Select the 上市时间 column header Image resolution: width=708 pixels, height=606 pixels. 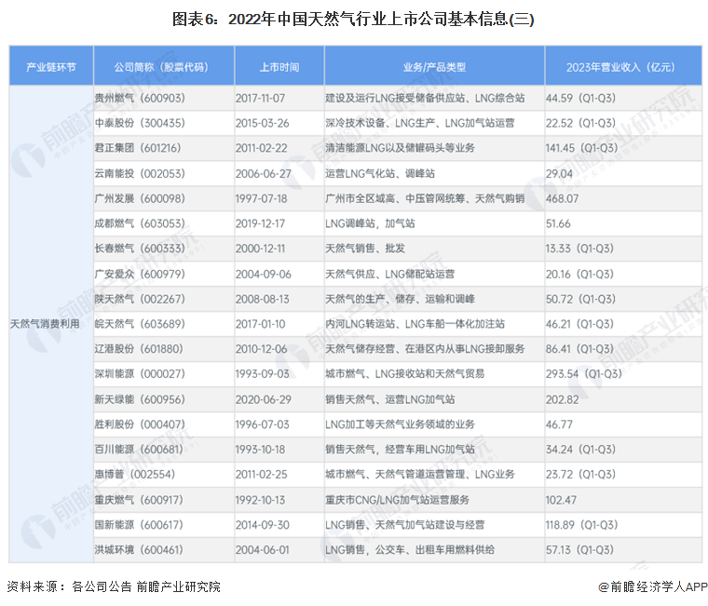coord(279,67)
